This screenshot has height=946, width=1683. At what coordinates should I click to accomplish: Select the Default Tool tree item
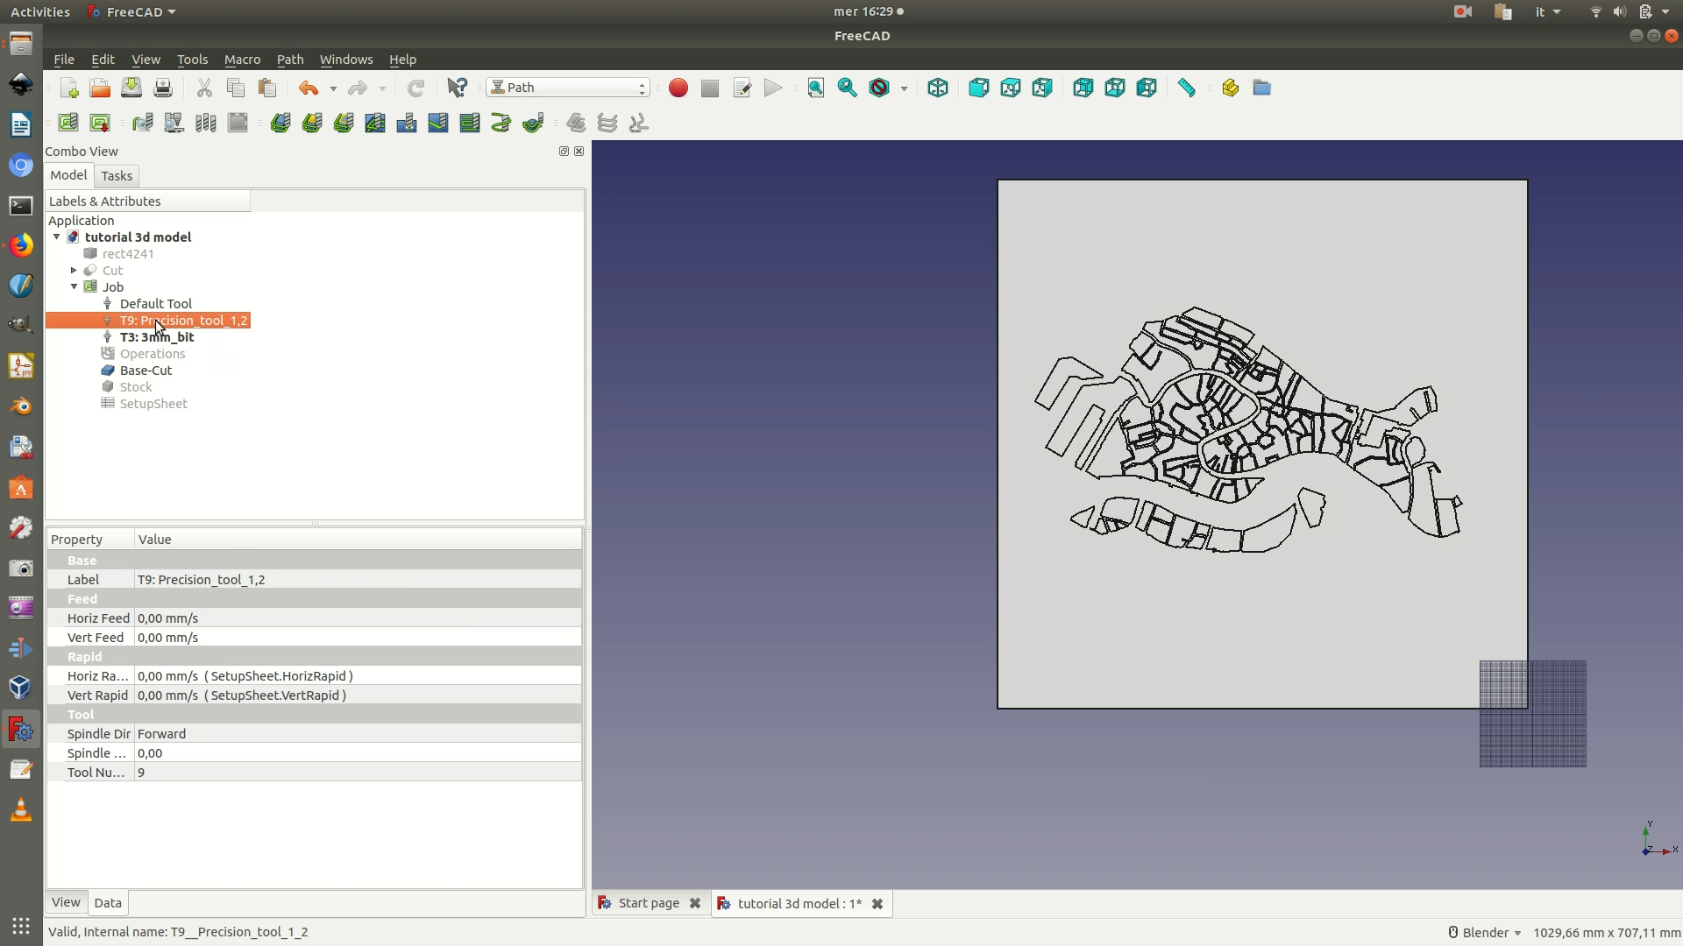pos(156,304)
